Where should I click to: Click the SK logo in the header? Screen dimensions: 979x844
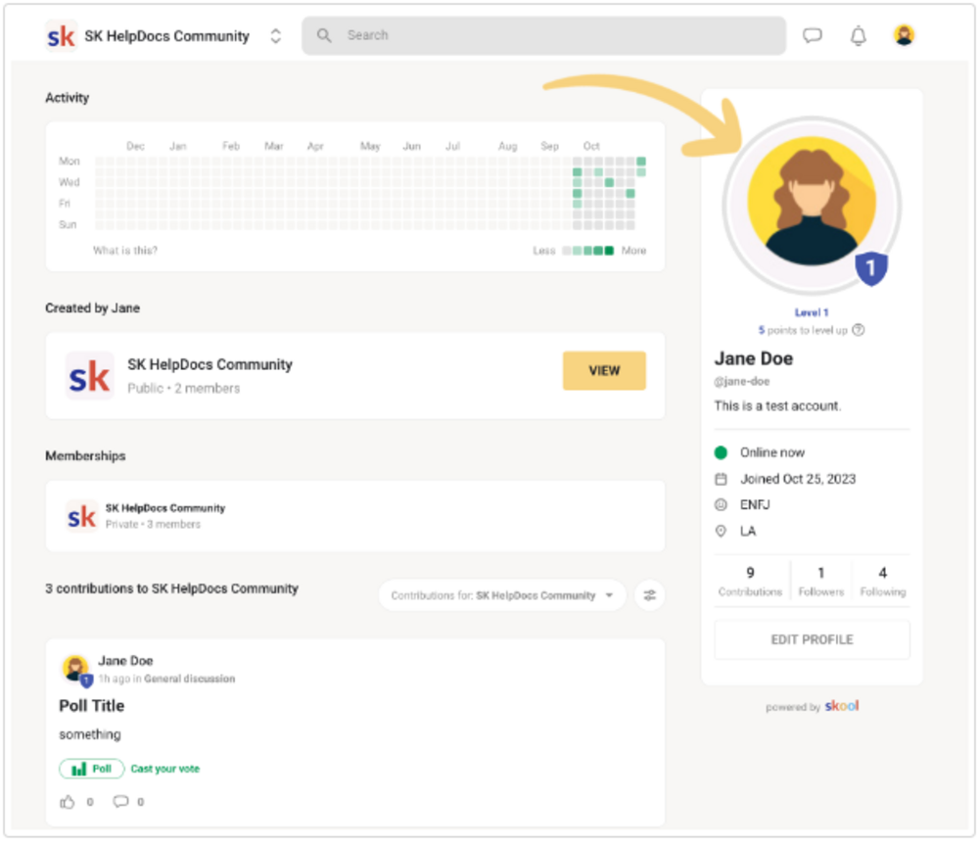[x=61, y=36]
